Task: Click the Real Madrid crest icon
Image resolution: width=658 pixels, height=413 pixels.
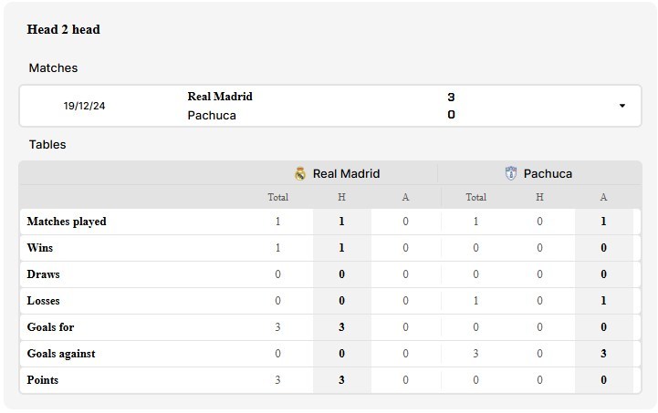Action: [x=300, y=173]
